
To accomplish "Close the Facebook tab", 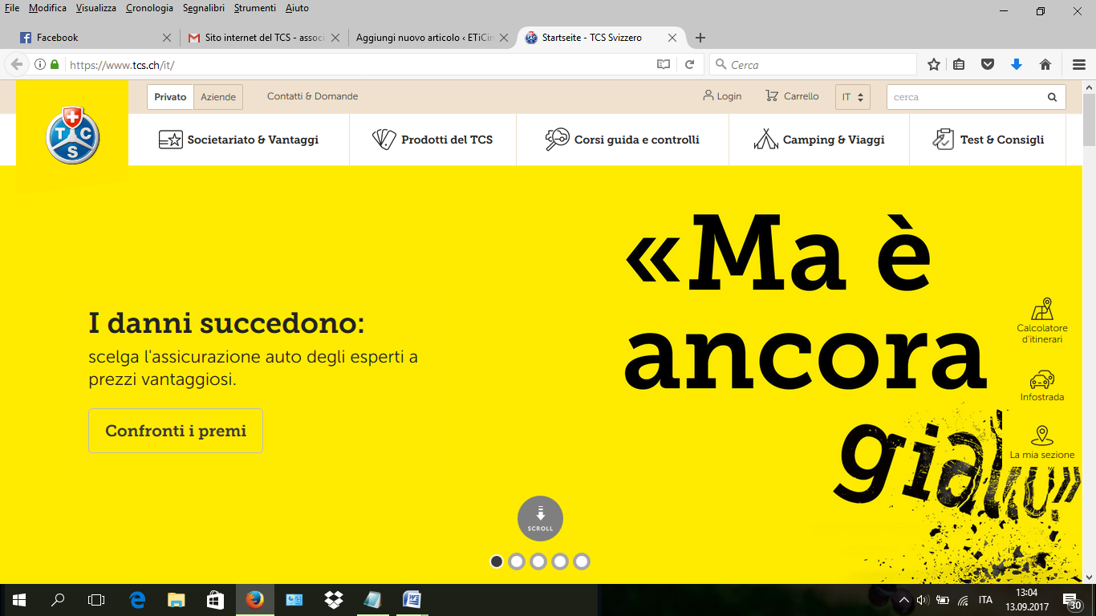I will point(167,38).
